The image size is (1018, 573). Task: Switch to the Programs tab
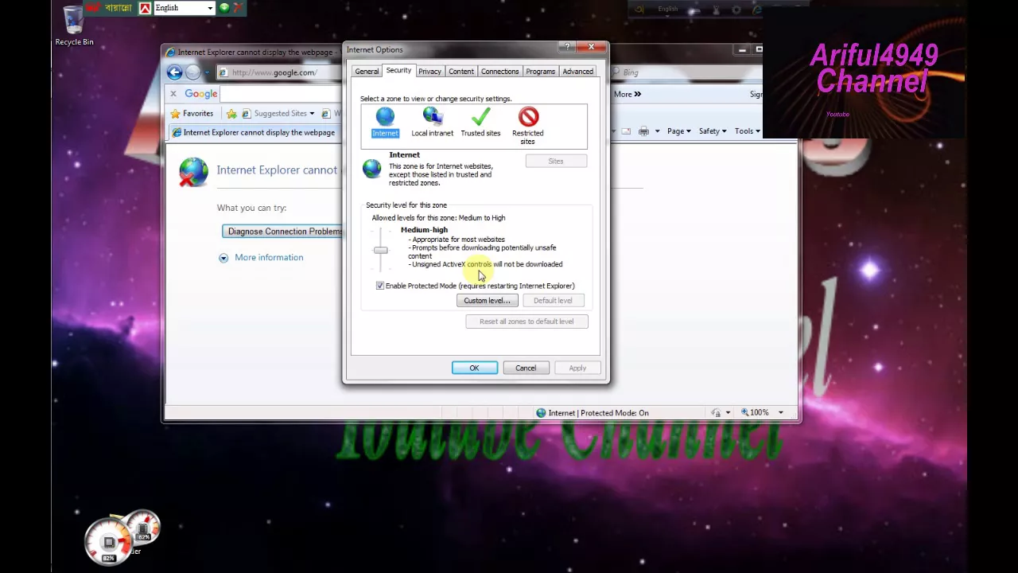pyautogui.click(x=540, y=72)
